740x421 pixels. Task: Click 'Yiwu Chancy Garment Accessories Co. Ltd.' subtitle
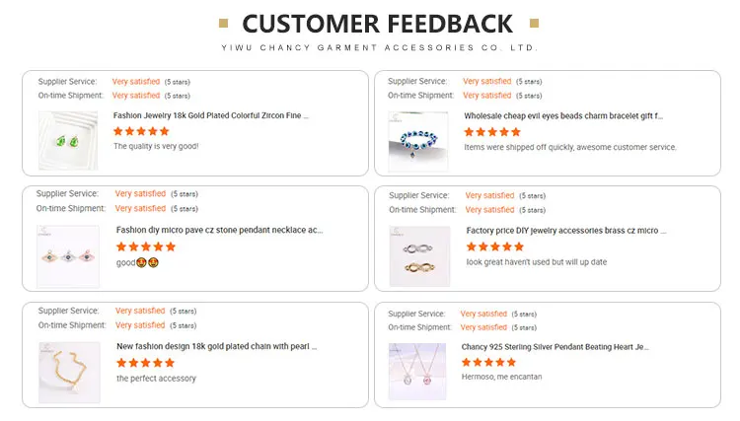click(378, 47)
